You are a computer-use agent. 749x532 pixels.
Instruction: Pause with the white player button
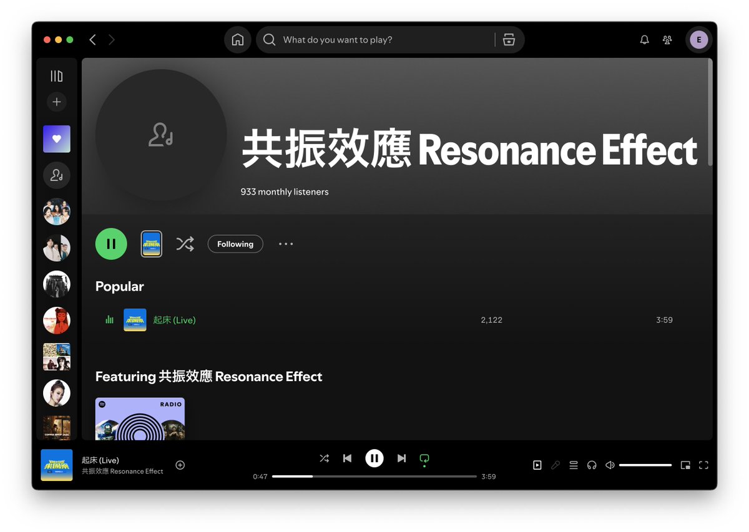coord(374,458)
